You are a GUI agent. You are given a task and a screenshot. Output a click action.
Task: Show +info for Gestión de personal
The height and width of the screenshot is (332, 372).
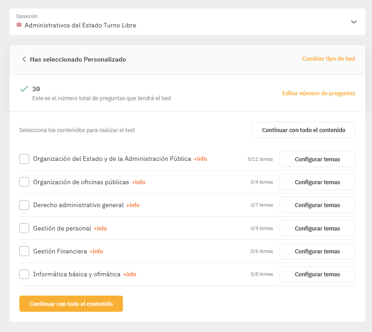click(100, 229)
